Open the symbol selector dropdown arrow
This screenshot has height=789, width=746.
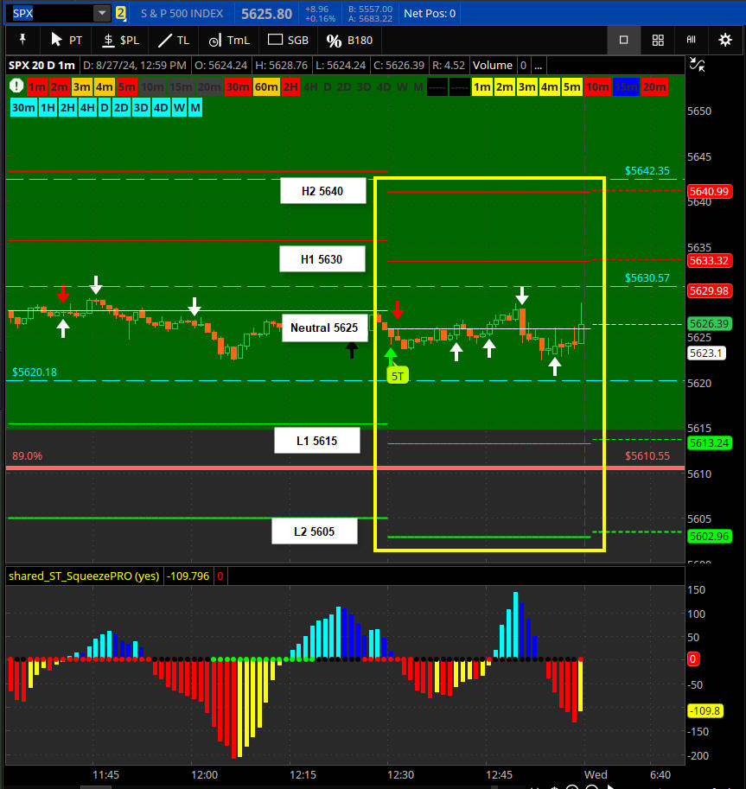tap(102, 14)
